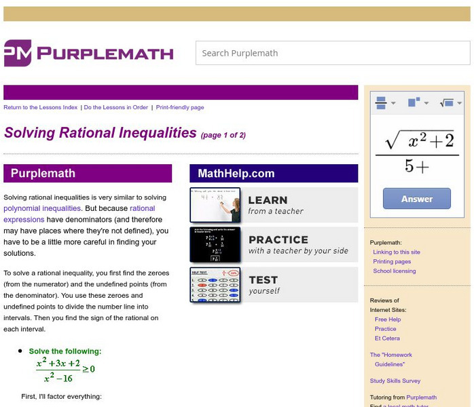Screen dimensions: 474x407
Task: Open Do the Lessons in Order link
Action: coord(115,107)
